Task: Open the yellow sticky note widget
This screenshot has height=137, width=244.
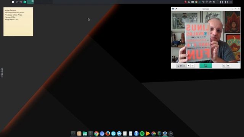Action: coord(18,22)
